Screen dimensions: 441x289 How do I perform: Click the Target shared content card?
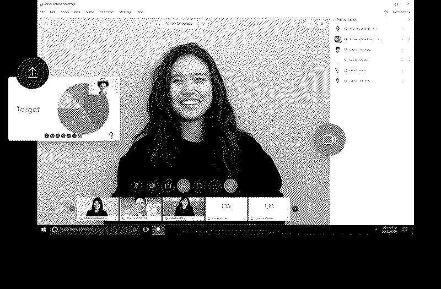point(64,109)
